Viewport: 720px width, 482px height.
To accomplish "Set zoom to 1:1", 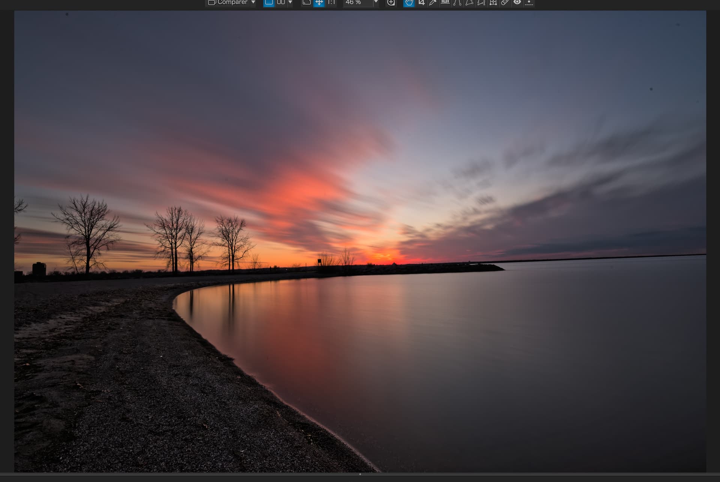I will pyautogui.click(x=331, y=3).
